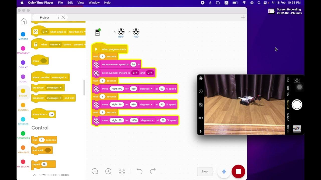The height and width of the screenshot is (180, 321).
Task: Switch camera mode to VIDEO
Action: click(x=288, y=117)
